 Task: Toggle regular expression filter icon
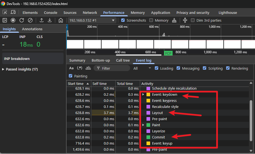tap(80, 68)
